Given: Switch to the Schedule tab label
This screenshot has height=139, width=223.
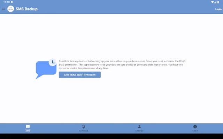Looking at the screenshot, I should 84,131.
